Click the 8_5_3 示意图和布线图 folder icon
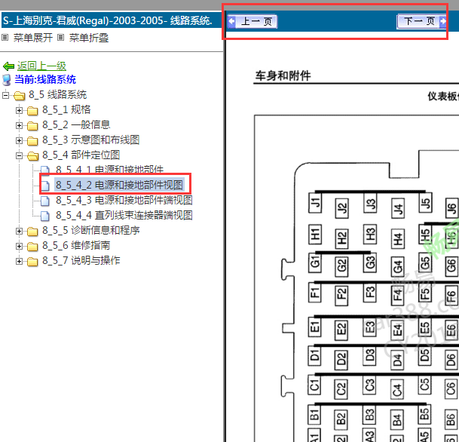Image resolution: width=459 pixels, height=442 pixels. pos(32,141)
